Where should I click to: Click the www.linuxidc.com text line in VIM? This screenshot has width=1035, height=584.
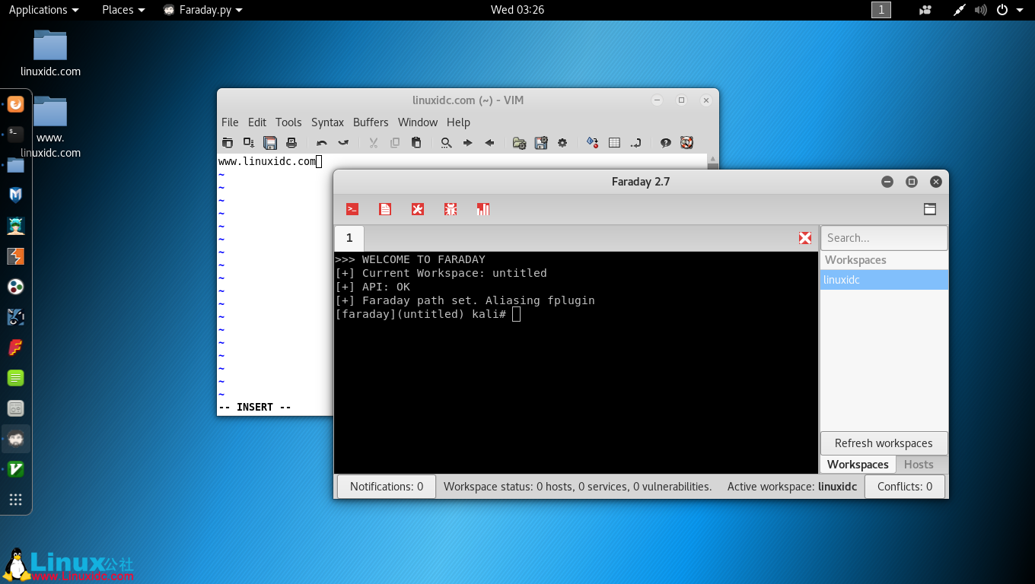click(x=267, y=161)
